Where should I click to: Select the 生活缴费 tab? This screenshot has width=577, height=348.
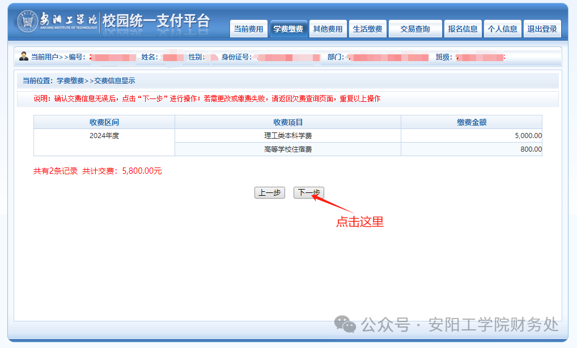[x=367, y=29]
